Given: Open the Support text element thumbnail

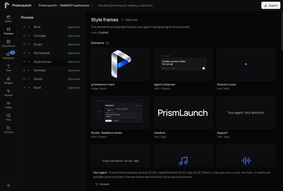Looking at the screenshot, I should click(x=246, y=112).
